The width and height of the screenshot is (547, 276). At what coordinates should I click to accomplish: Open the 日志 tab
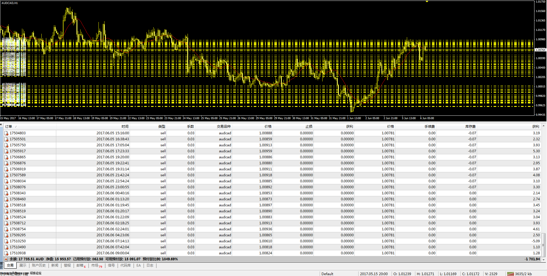[150, 265]
